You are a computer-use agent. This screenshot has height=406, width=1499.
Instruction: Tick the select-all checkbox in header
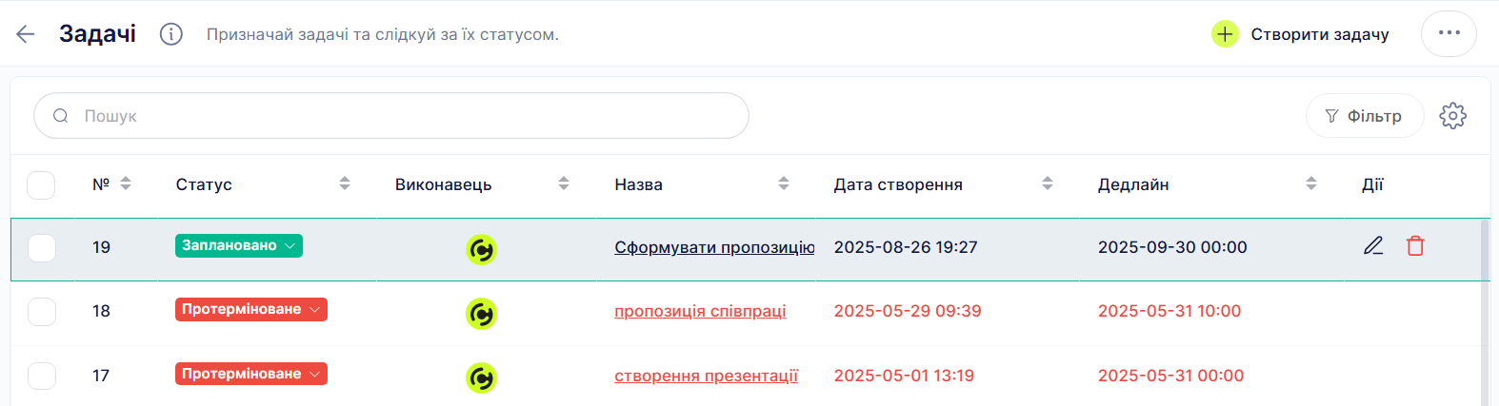point(41,184)
